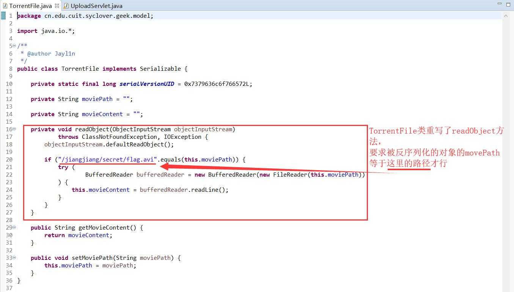Click the objectInputStream parameter on line 16

(x=203, y=129)
